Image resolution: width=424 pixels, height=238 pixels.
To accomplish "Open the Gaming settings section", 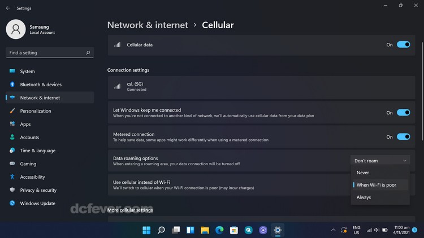I will [x=28, y=164].
